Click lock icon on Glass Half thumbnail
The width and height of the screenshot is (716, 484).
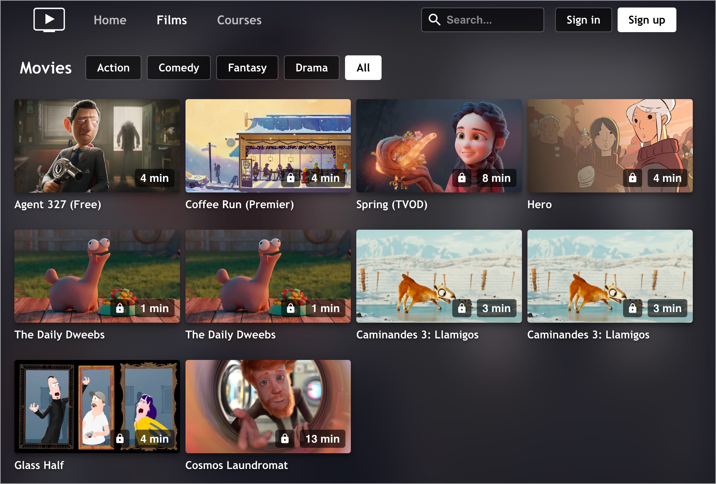120,439
